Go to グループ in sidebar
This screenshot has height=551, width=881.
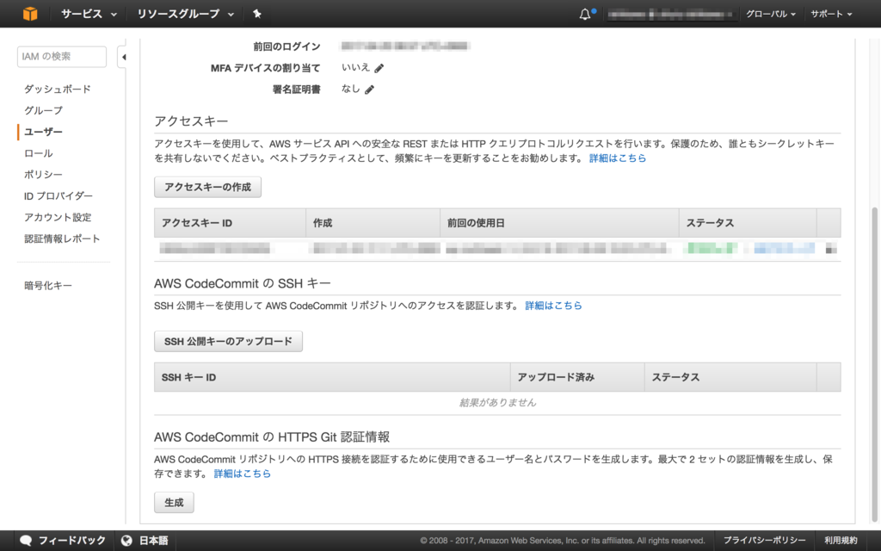43,110
